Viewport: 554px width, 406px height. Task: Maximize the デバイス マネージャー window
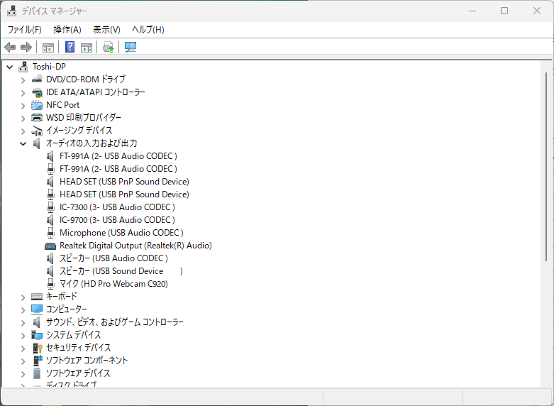click(x=504, y=11)
